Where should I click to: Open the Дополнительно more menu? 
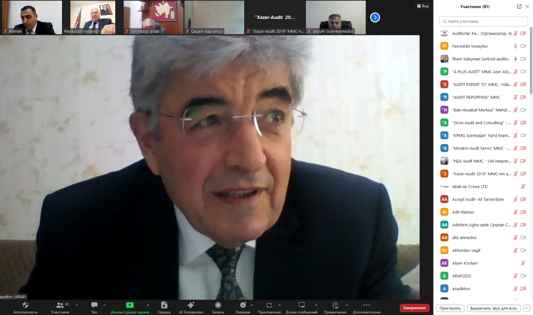point(366,305)
